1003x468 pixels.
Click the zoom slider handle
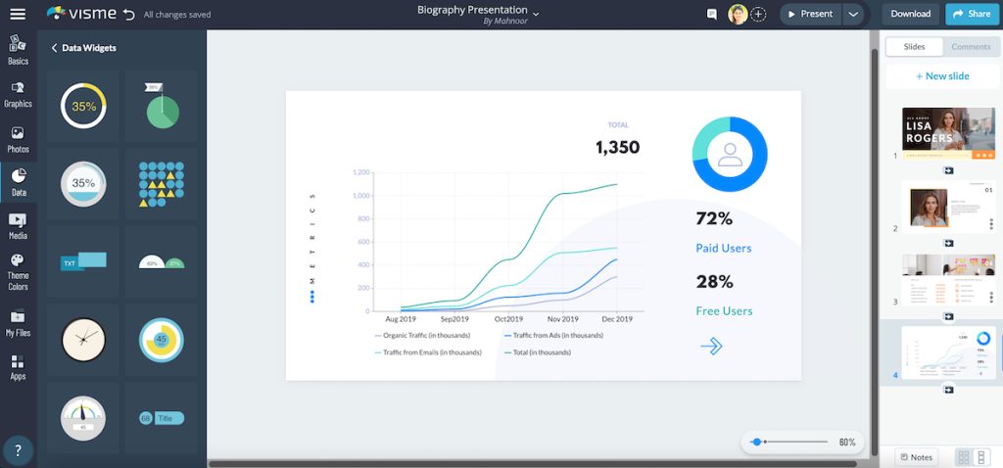point(756,443)
